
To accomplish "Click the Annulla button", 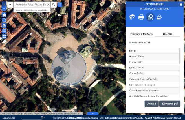I will coord(152,104).
